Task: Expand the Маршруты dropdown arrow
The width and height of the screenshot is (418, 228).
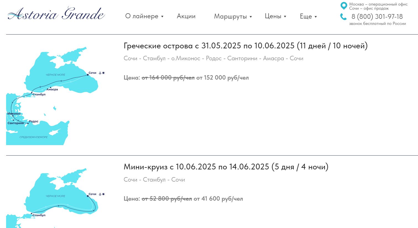Action: 251,17
